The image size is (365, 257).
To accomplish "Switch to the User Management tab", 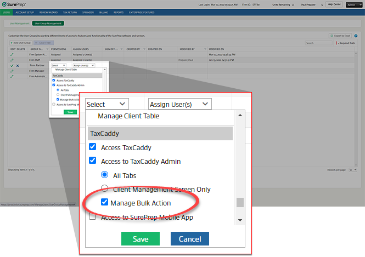I will [x=20, y=23].
